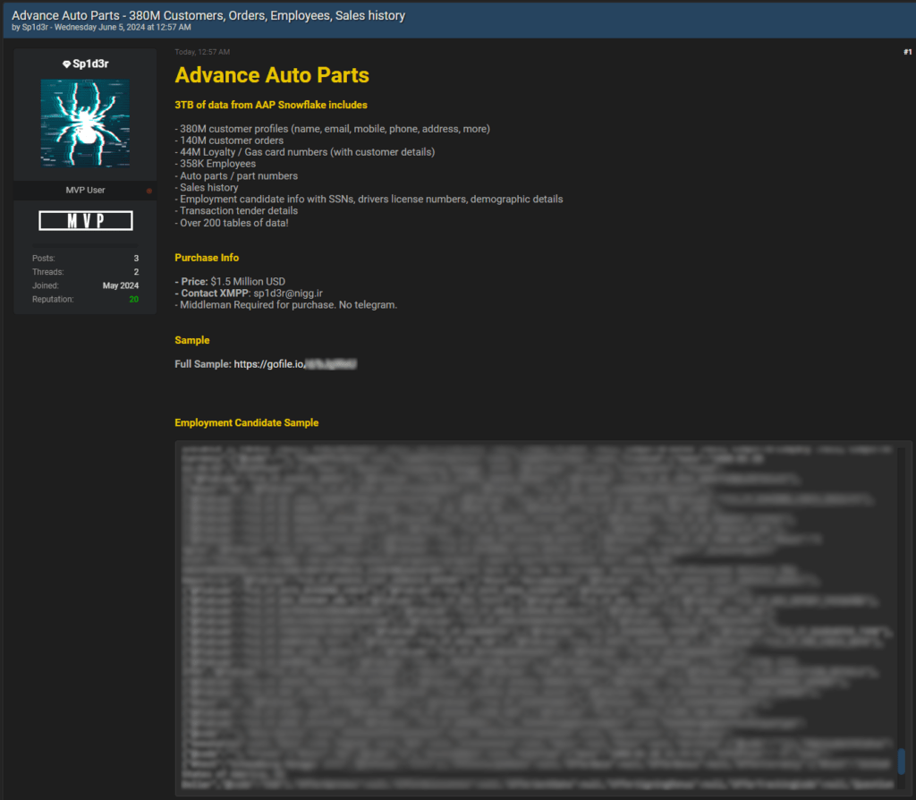Click the 'Middleman Required for purchase' line
Image resolution: width=916 pixels, height=800 pixels.
[x=285, y=305]
